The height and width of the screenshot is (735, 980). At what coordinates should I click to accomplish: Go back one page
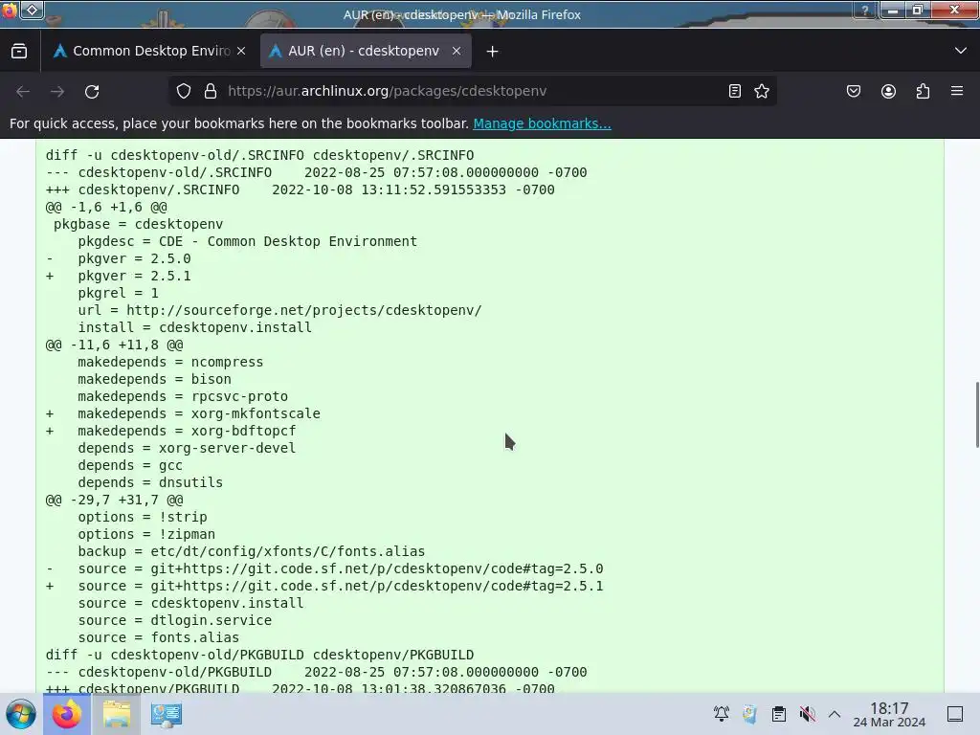tap(23, 91)
